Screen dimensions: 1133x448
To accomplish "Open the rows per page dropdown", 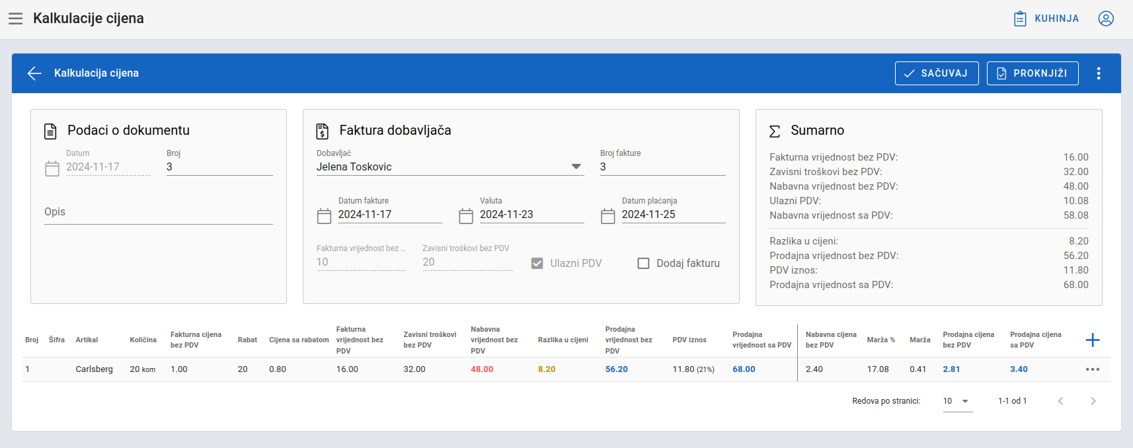I will 958,401.
